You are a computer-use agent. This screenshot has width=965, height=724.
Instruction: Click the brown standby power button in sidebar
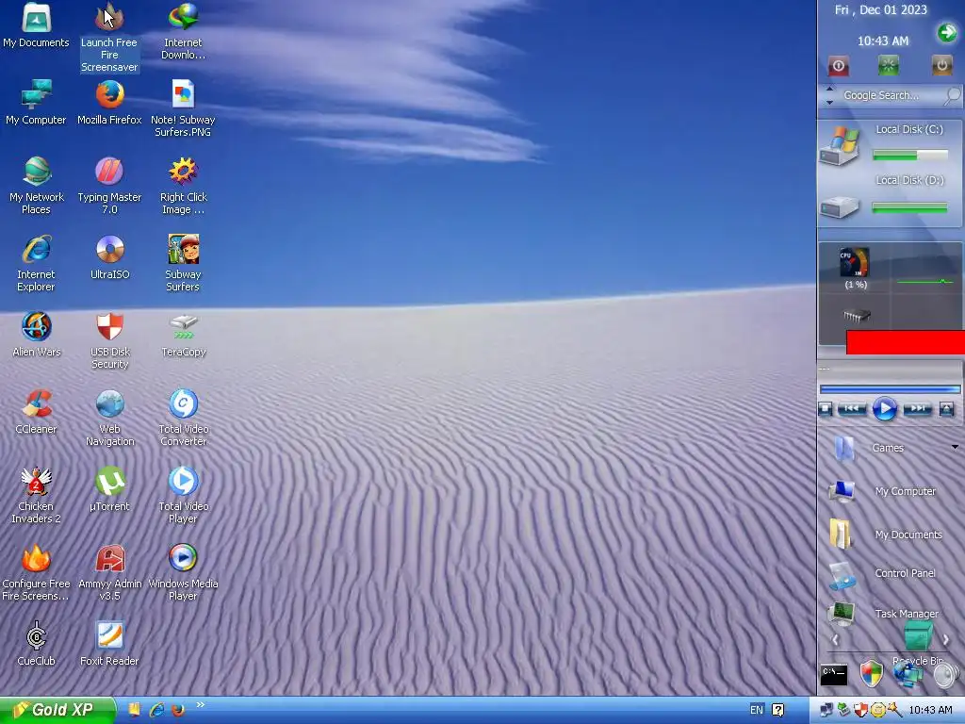(x=941, y=65)
